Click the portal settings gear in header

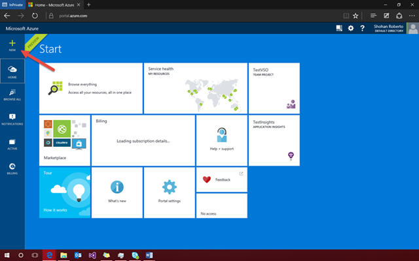coord(351,28)
